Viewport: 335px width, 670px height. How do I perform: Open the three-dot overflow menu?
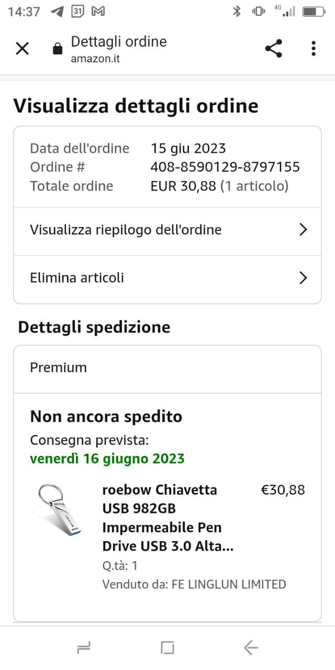pos(313,49)
